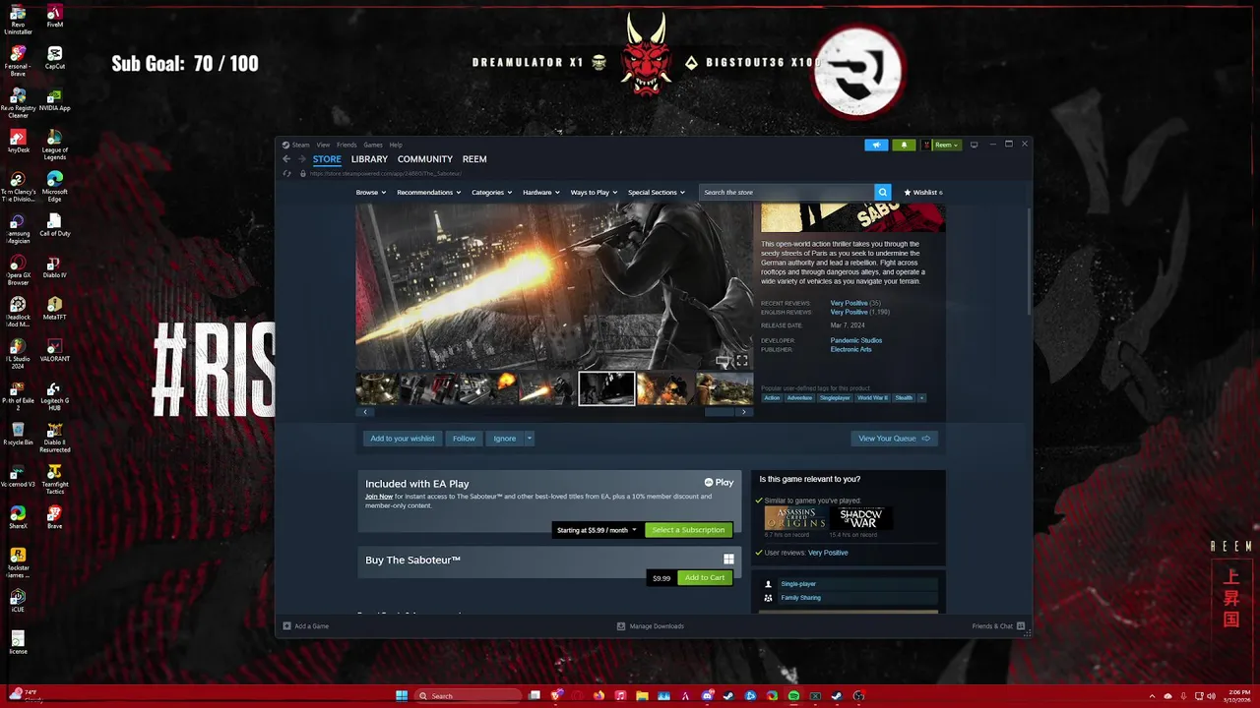Open the Steam announcements megaphone button

(876, 145)
